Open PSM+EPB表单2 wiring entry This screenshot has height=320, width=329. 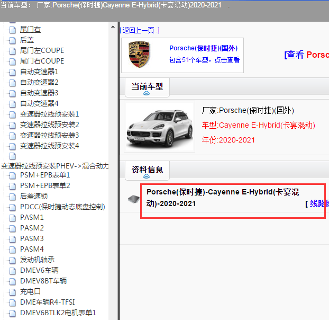[45, 185]
